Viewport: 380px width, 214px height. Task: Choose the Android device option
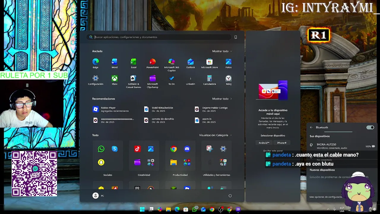pyautogui.click(x=264, y=143)
